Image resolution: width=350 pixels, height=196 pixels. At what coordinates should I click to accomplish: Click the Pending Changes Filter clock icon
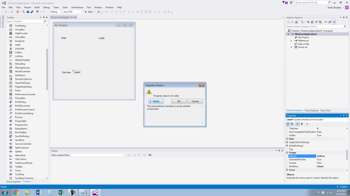point(302,22)
